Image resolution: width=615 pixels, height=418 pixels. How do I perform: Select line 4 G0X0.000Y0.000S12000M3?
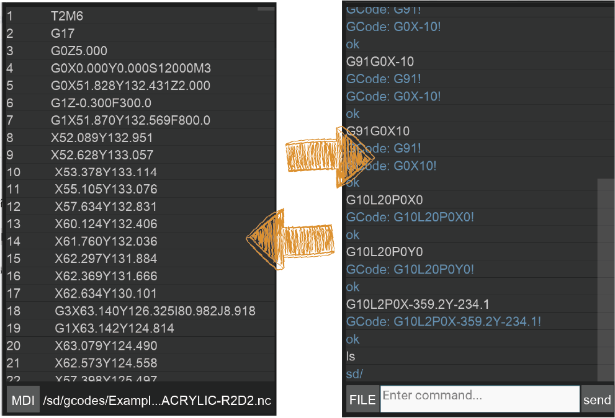[x=140, y=68]
